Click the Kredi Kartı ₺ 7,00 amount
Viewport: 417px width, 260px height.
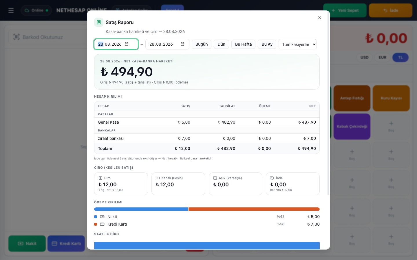[313, 224]
